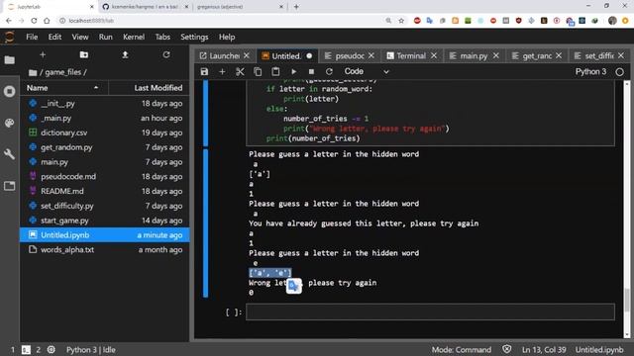Screen dimensions: 634x356
Task: Cut the selected cell with scissors
Action: [240, 72]
